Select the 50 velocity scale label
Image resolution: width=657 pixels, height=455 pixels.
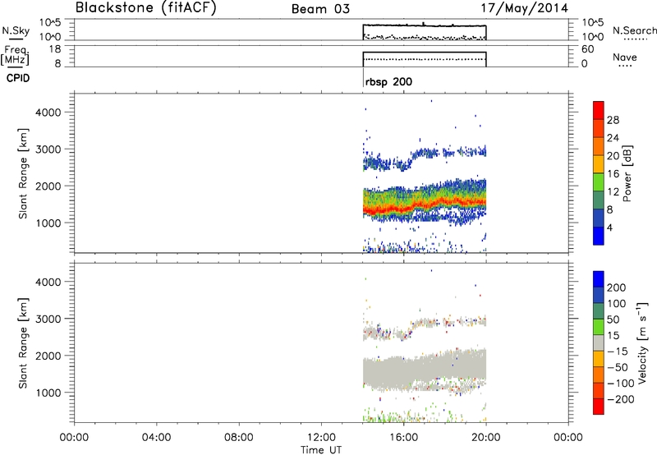pos(613,319)
